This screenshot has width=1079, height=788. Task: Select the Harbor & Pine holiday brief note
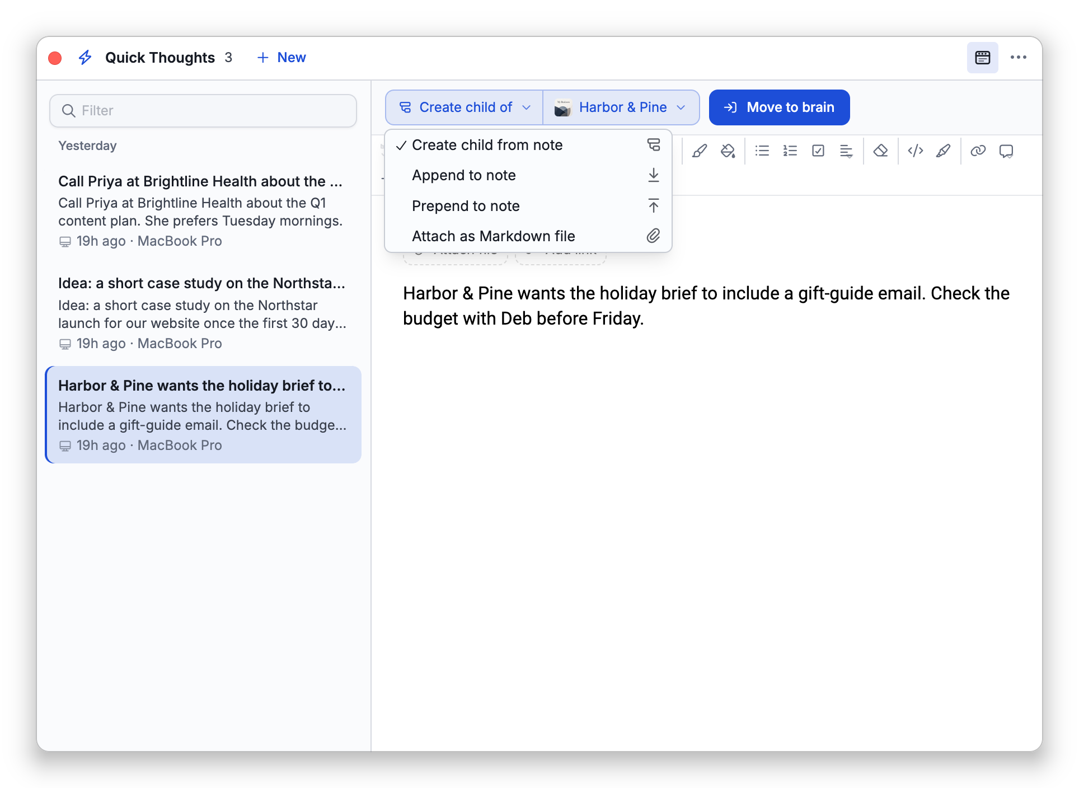pos(203,415)
